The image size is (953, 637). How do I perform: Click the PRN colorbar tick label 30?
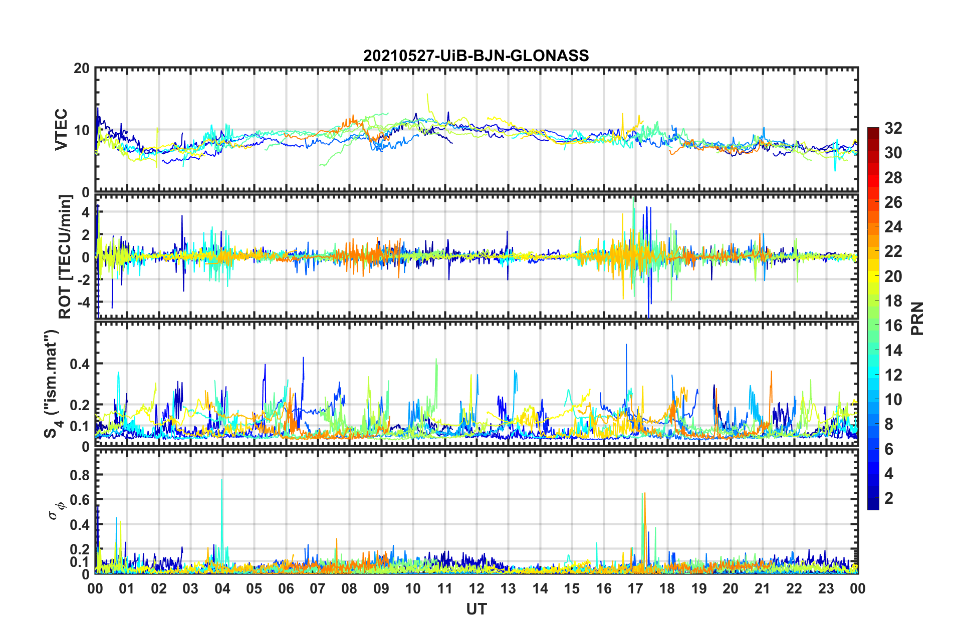893,153
